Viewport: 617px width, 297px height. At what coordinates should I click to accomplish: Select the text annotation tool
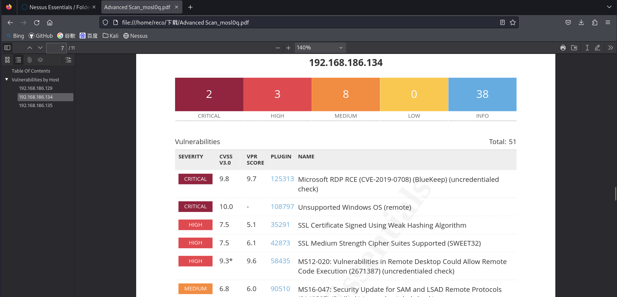587,48
